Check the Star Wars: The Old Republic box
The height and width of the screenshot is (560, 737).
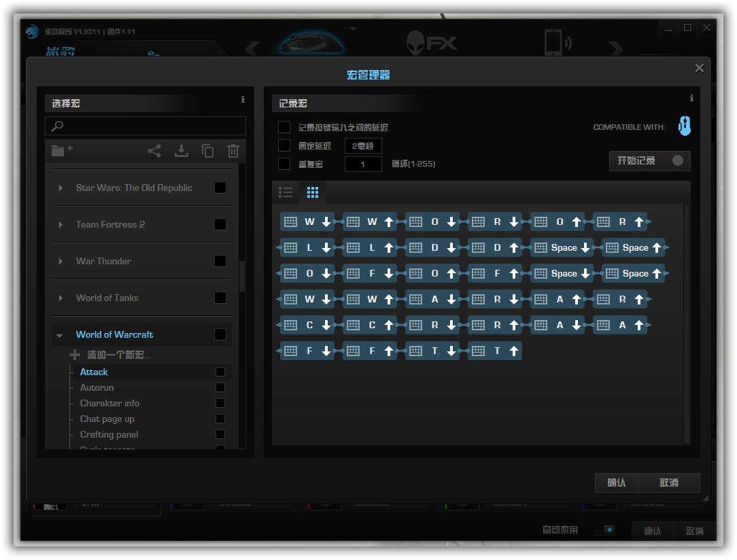(220, 188)
